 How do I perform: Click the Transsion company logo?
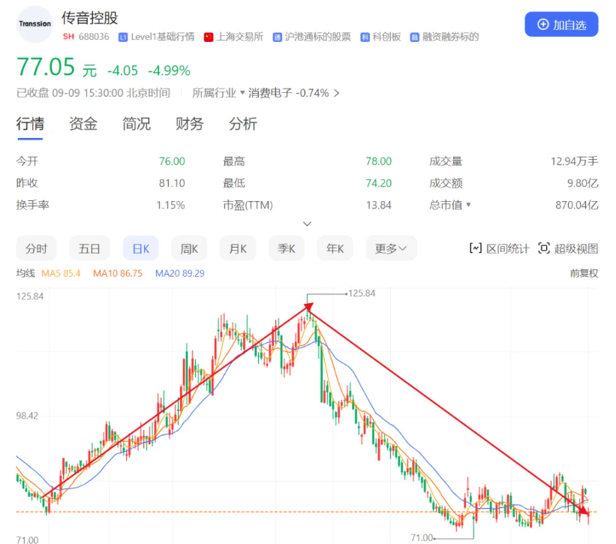click(35, 24)
